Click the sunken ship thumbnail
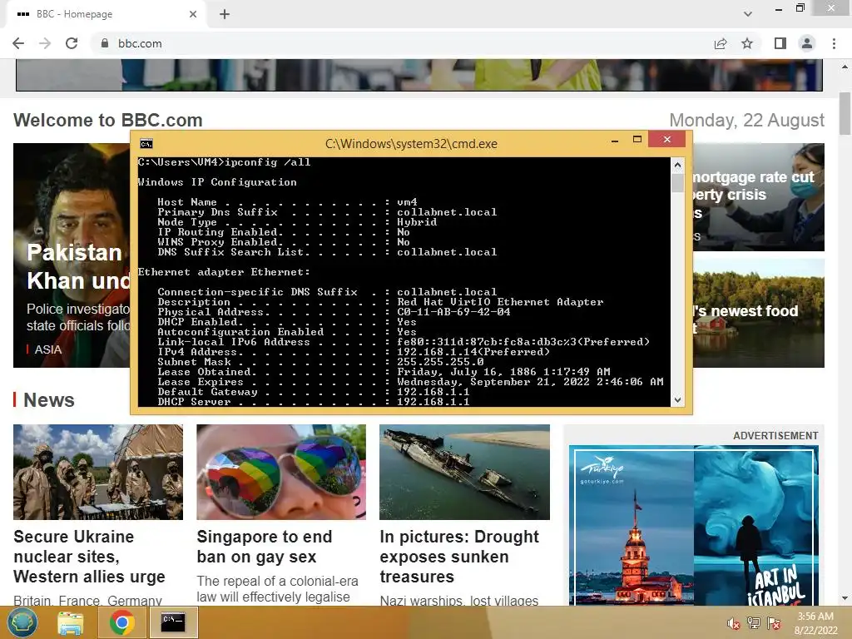The width and height of the screenshot is (852, 639). click(464, 472)
